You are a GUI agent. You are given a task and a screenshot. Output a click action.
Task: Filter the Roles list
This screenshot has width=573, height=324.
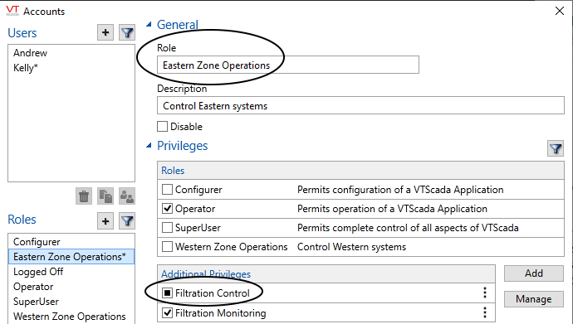[127, 221]
